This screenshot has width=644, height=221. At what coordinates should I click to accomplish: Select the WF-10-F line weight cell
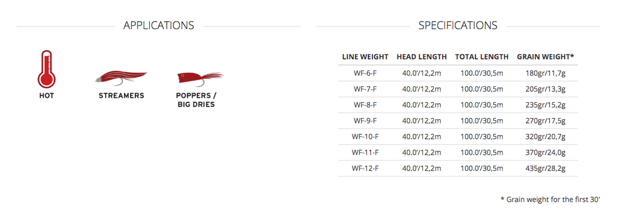point(365,137)
